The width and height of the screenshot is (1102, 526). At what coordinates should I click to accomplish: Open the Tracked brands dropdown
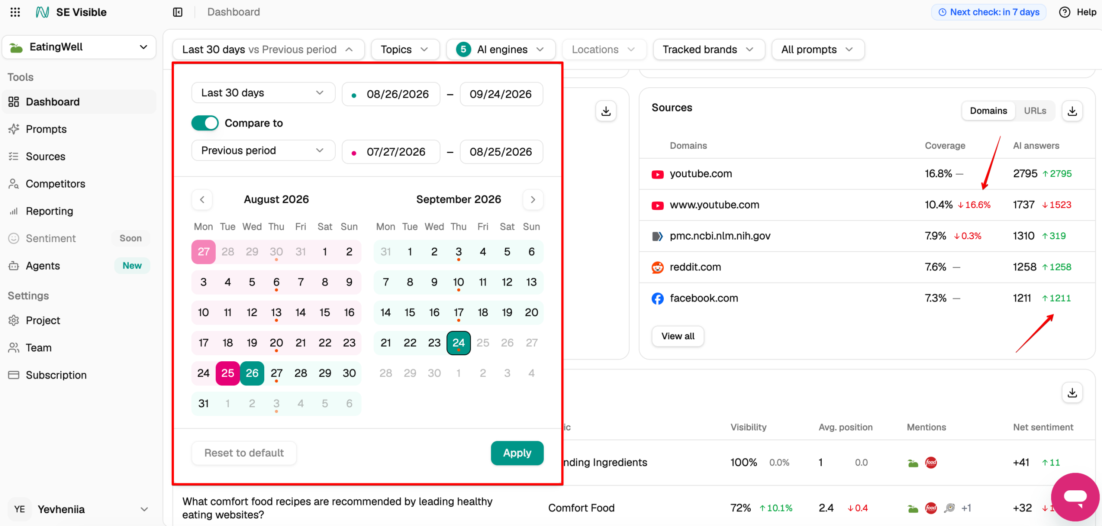709,49
